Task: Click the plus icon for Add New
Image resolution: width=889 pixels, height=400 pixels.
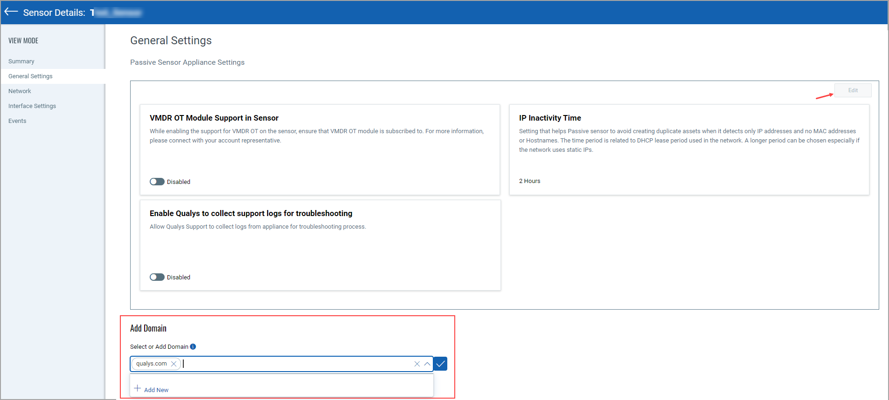Action: [x=138, y=388]
